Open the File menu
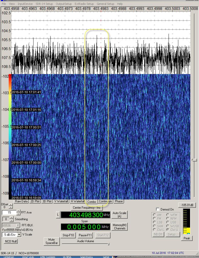The image size is (199, 258). tap(4, 4)
